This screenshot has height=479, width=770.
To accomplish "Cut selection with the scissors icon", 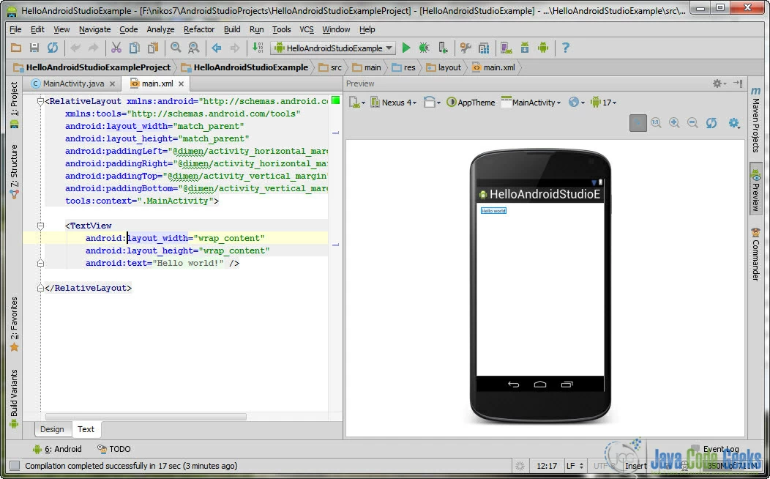I will (x=116, y=48).
